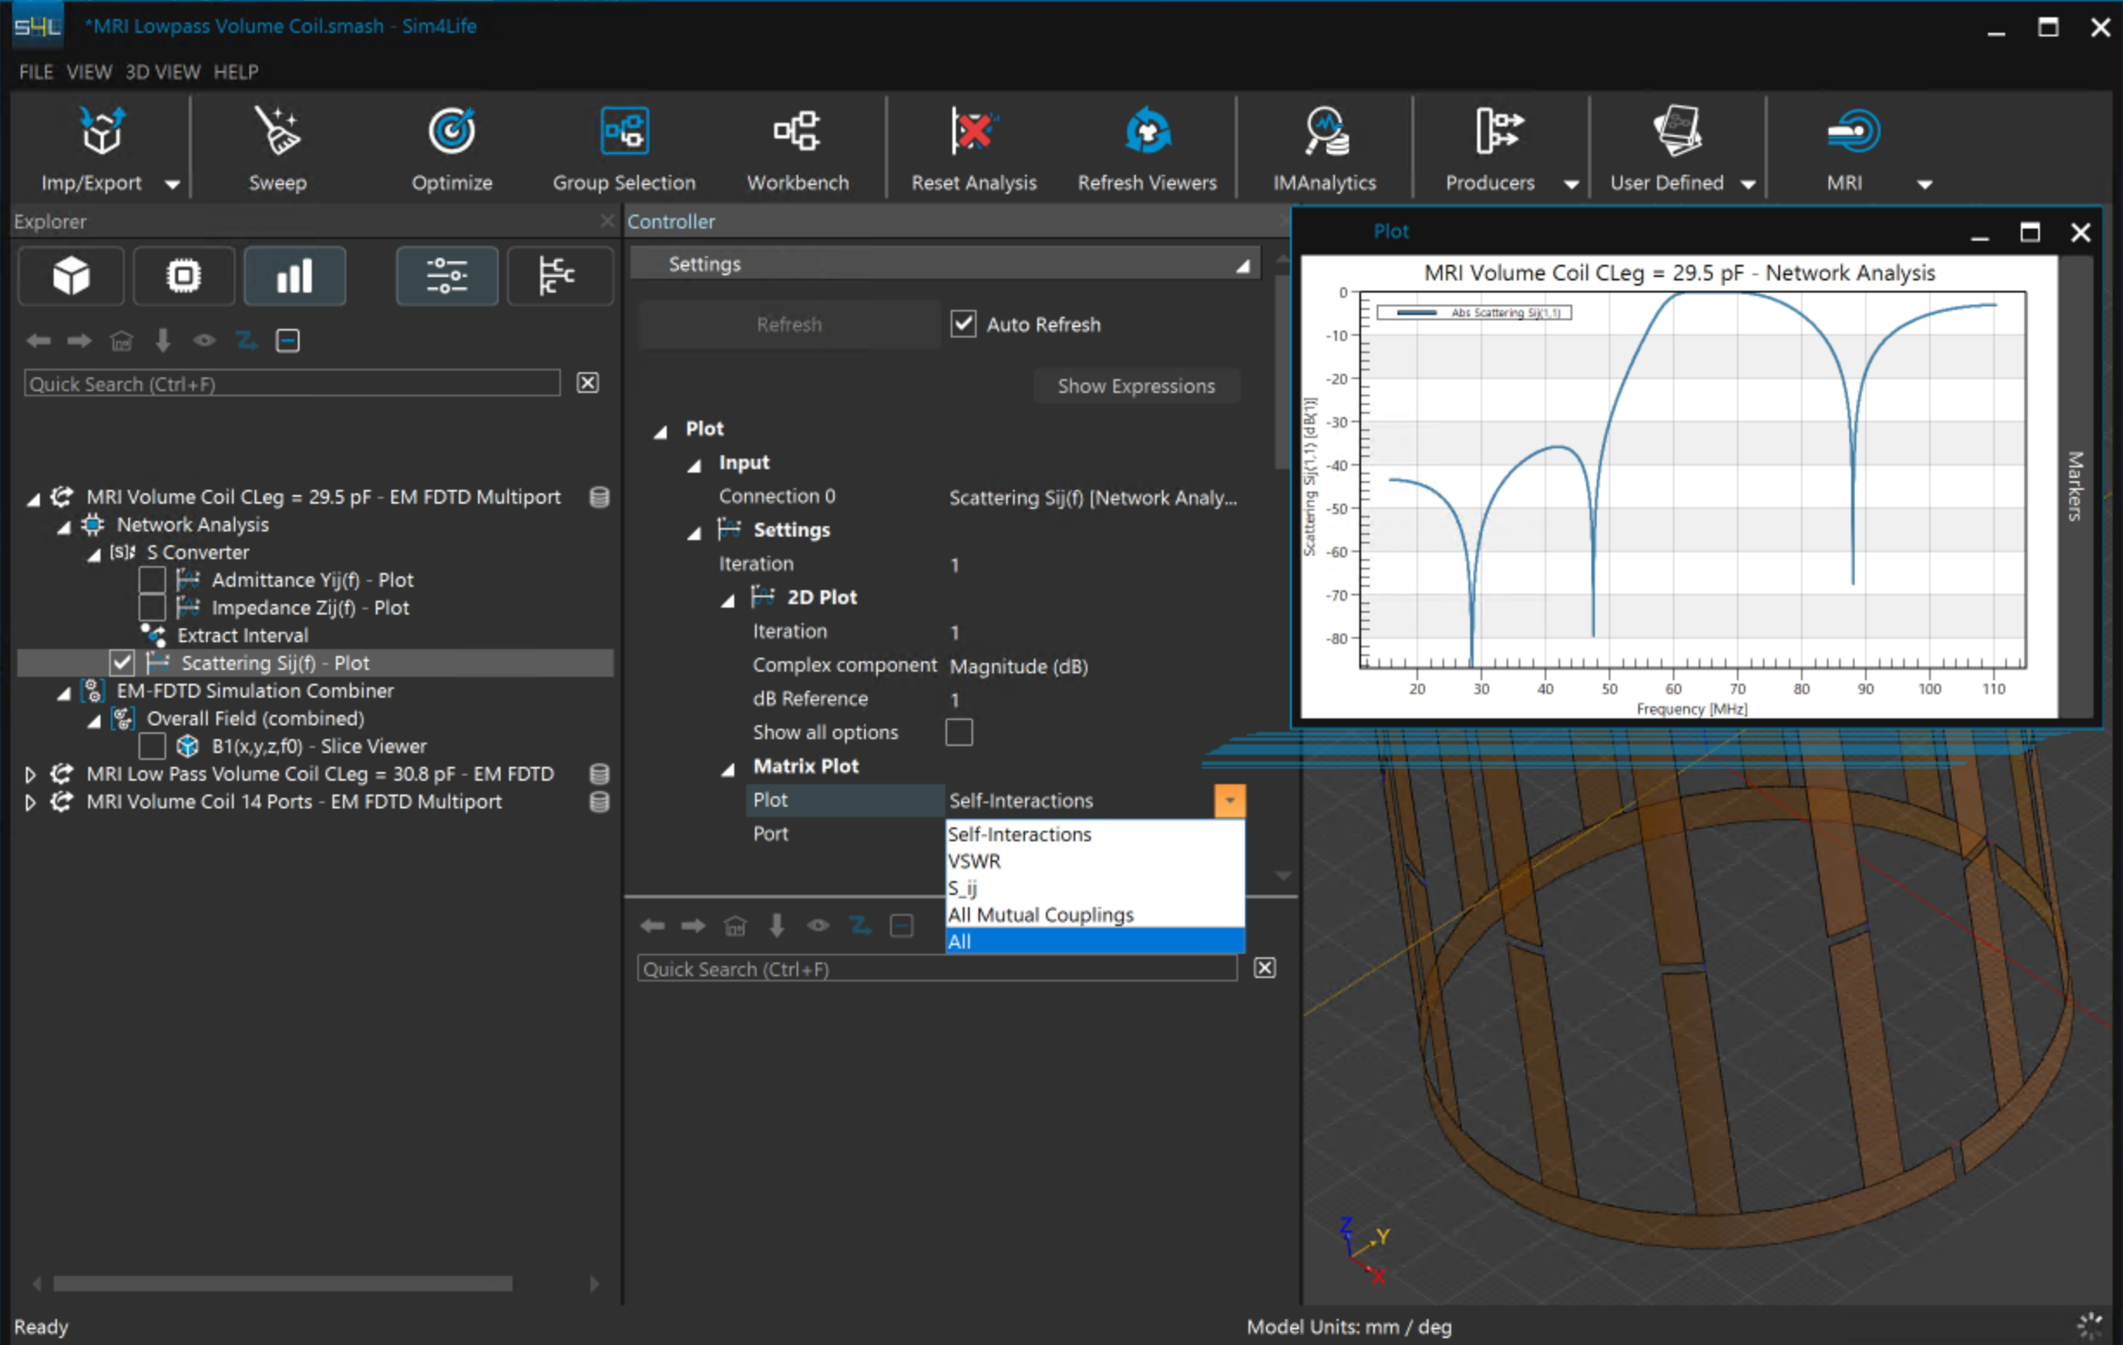The image size is (2123, 1345).
Task: Click the Refresh Viewers icon
Action: 1146,132
